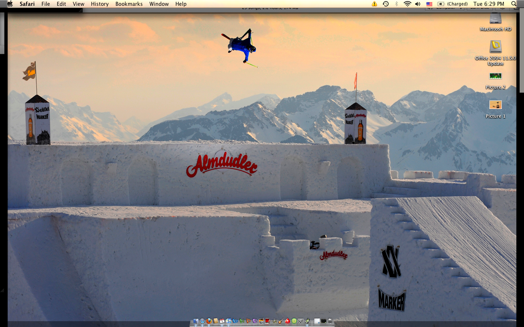Toggle Wi-Fi from the AirPort menu icon
This screenshot has width=524, height=327.
pyautogui.click(x=406, y=4)
